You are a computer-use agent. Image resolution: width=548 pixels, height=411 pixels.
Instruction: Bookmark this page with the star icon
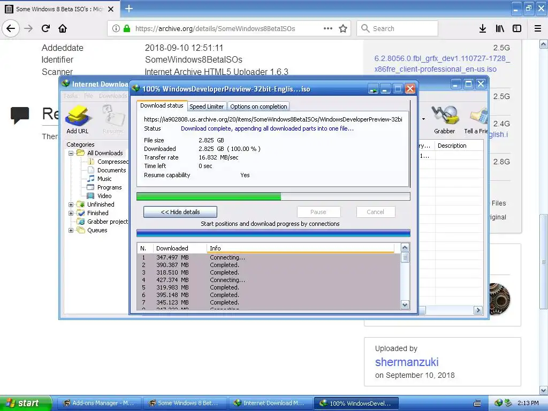coord(343,29)
